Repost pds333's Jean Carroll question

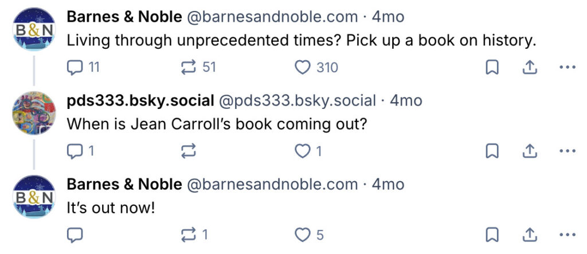189,151
